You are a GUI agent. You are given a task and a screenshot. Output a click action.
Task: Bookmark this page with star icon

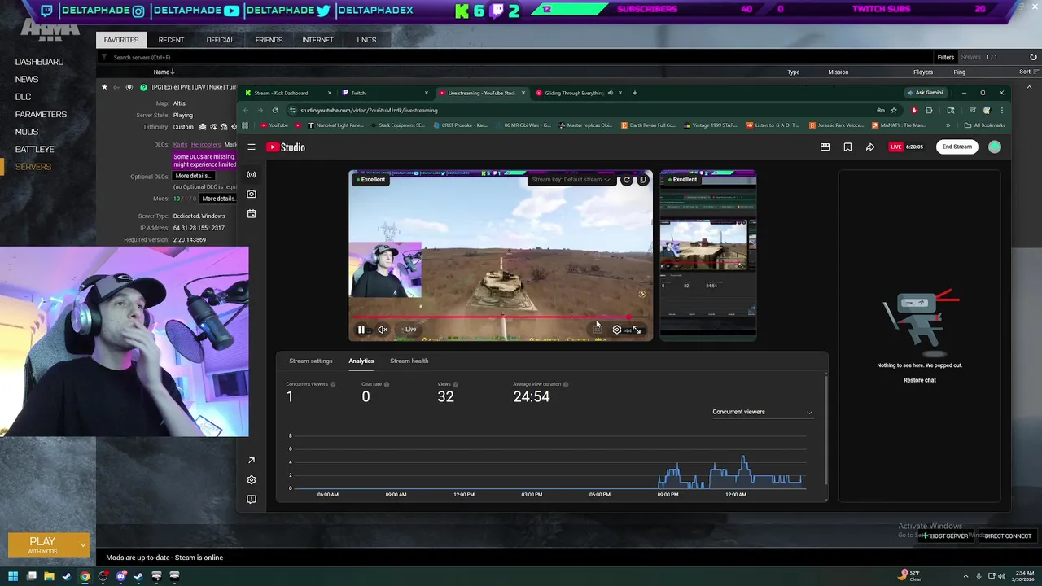894,110
